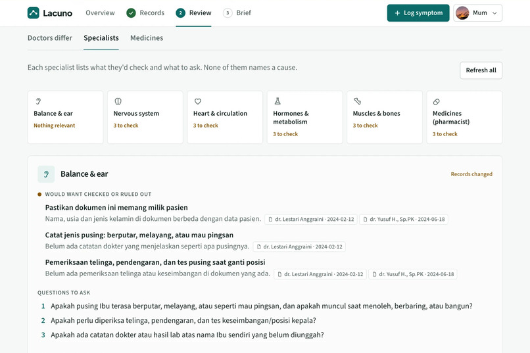Screen dimensions: 530x353
Task: Open the Mum profile dropdown chevron
Action: click(x=494, y=13)
